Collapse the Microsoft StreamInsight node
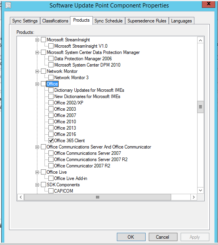 coord(37,40)
